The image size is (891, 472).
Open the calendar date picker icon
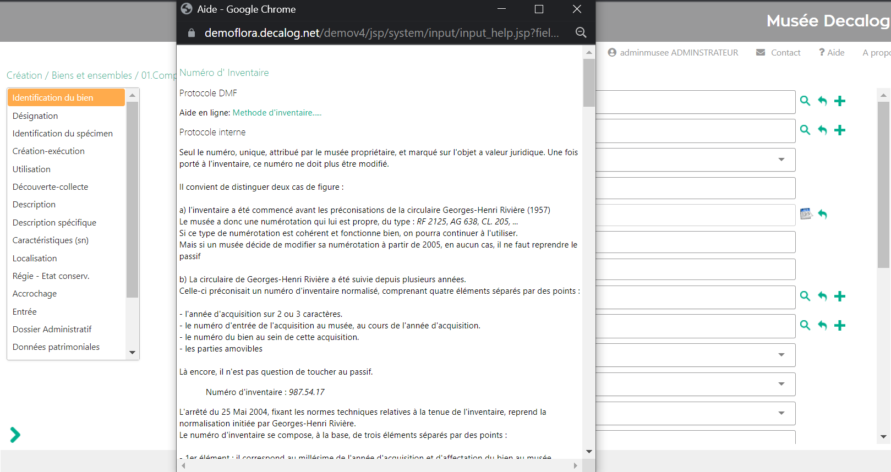click(806, 214)
